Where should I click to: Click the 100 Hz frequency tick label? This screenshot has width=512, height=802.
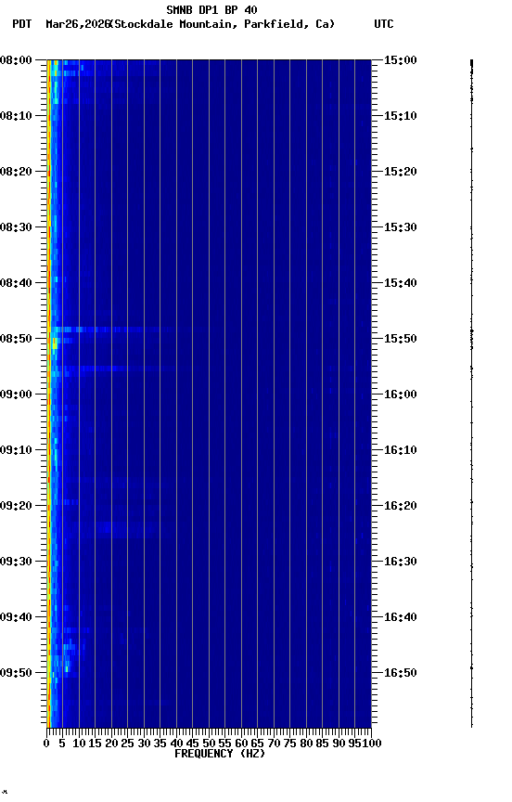pos(372,744)
